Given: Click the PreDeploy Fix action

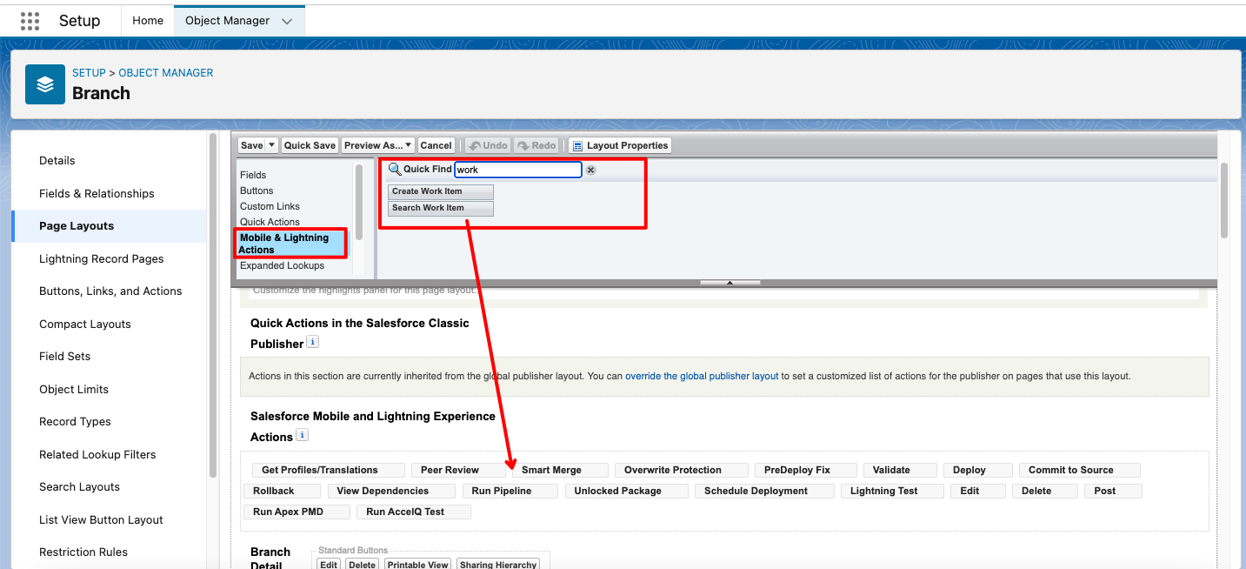Looking at the screenshot, I should [x=805, y=470].
